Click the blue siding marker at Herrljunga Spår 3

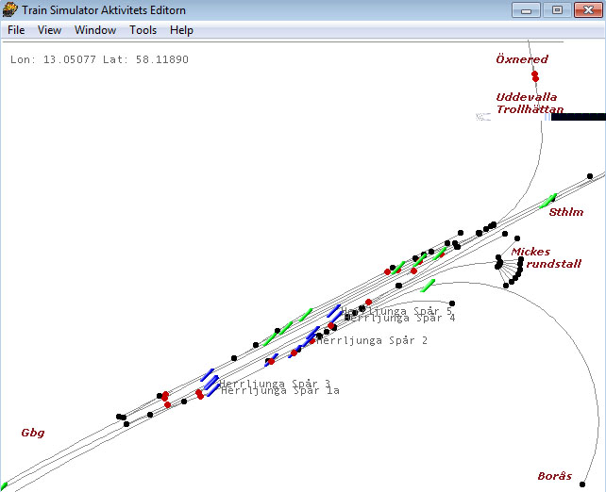pyautogui.click(x=208, y=375)
